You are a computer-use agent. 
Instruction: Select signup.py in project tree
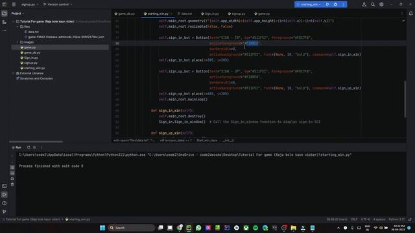point(29,63)
